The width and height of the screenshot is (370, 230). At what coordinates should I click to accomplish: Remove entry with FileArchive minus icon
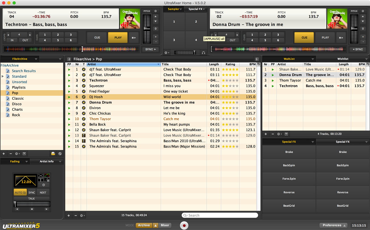pos(10,154)
